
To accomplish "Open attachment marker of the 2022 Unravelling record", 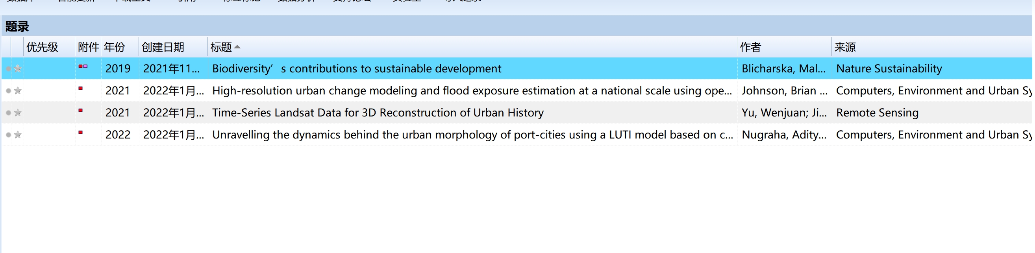I will click(80, 133).
